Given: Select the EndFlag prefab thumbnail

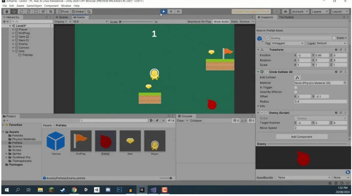Looking at the screenshot, I should coord(81,141).
